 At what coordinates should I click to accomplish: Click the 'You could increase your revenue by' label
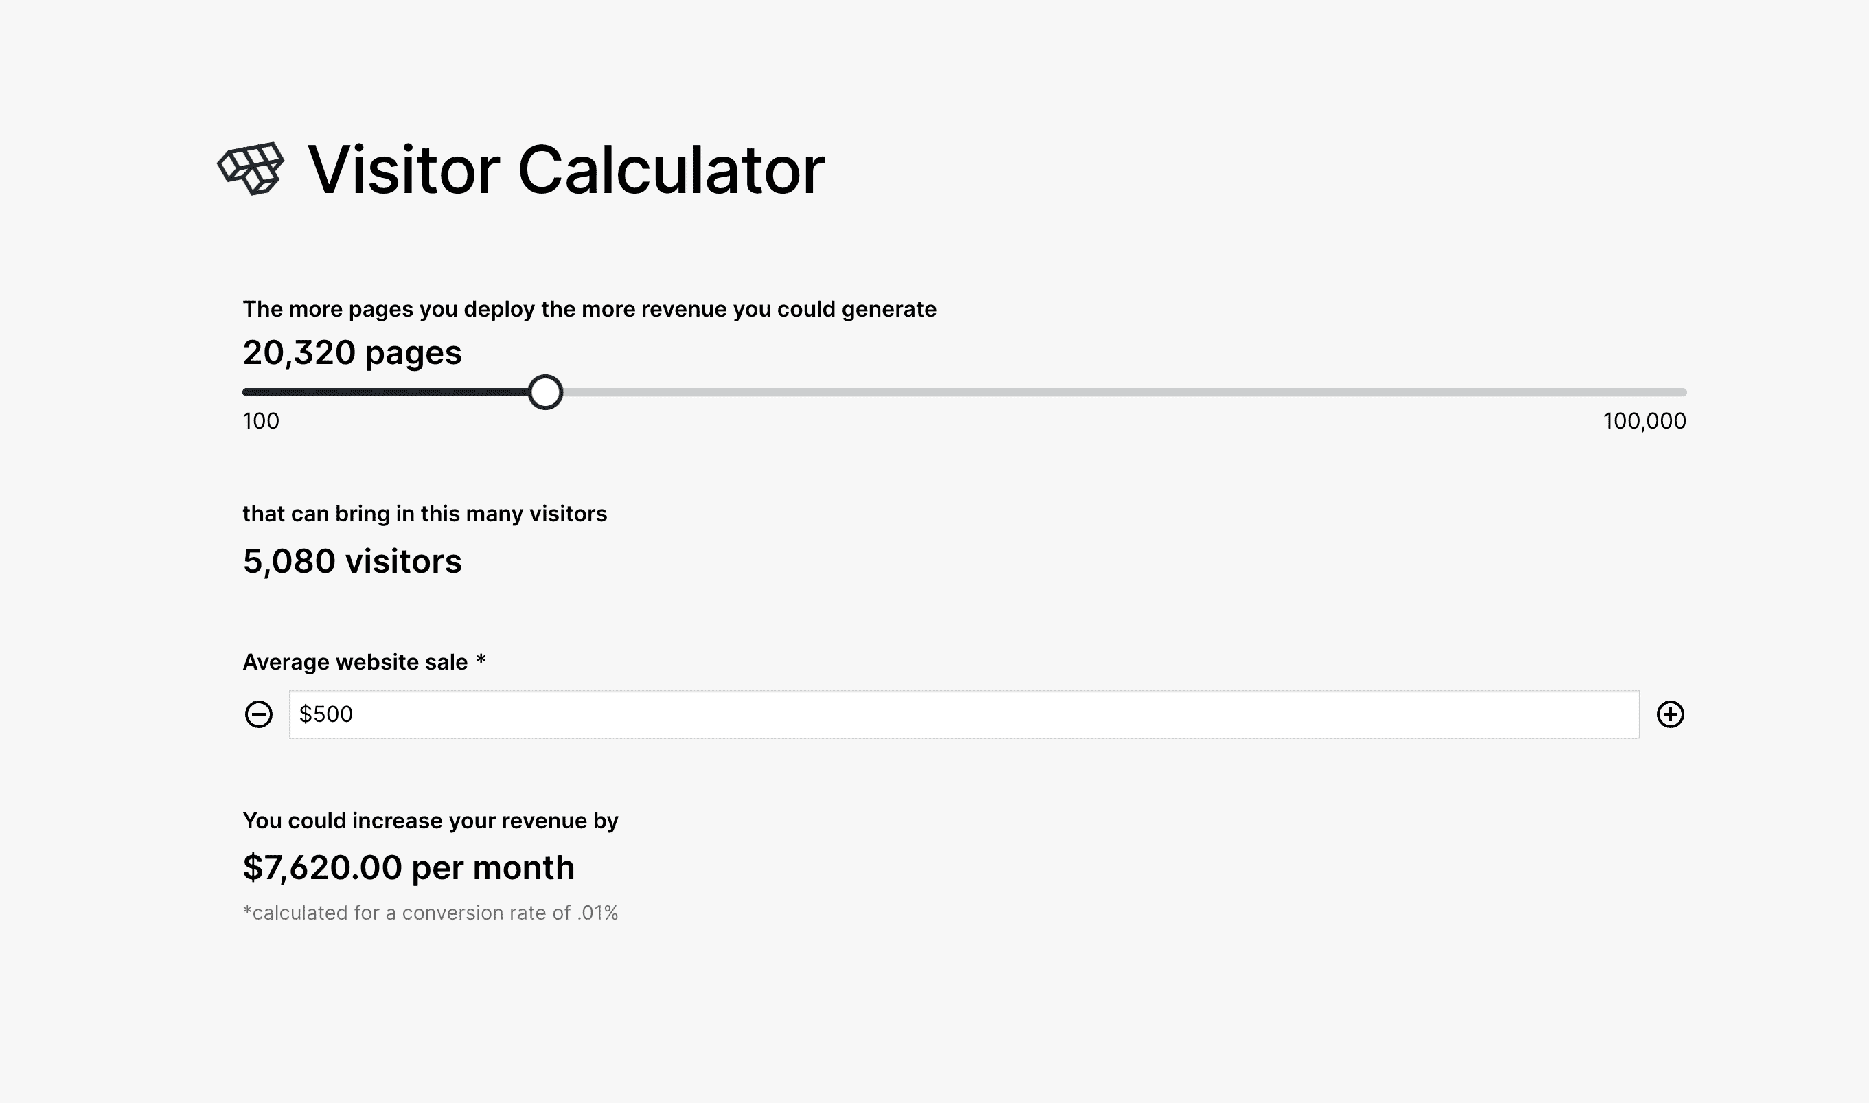[431, 821]
